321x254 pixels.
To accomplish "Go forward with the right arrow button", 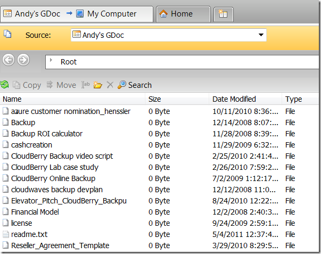I will coord(23,60).
